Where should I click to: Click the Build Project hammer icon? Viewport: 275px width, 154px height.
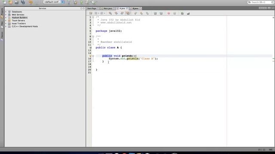[69, 2]
